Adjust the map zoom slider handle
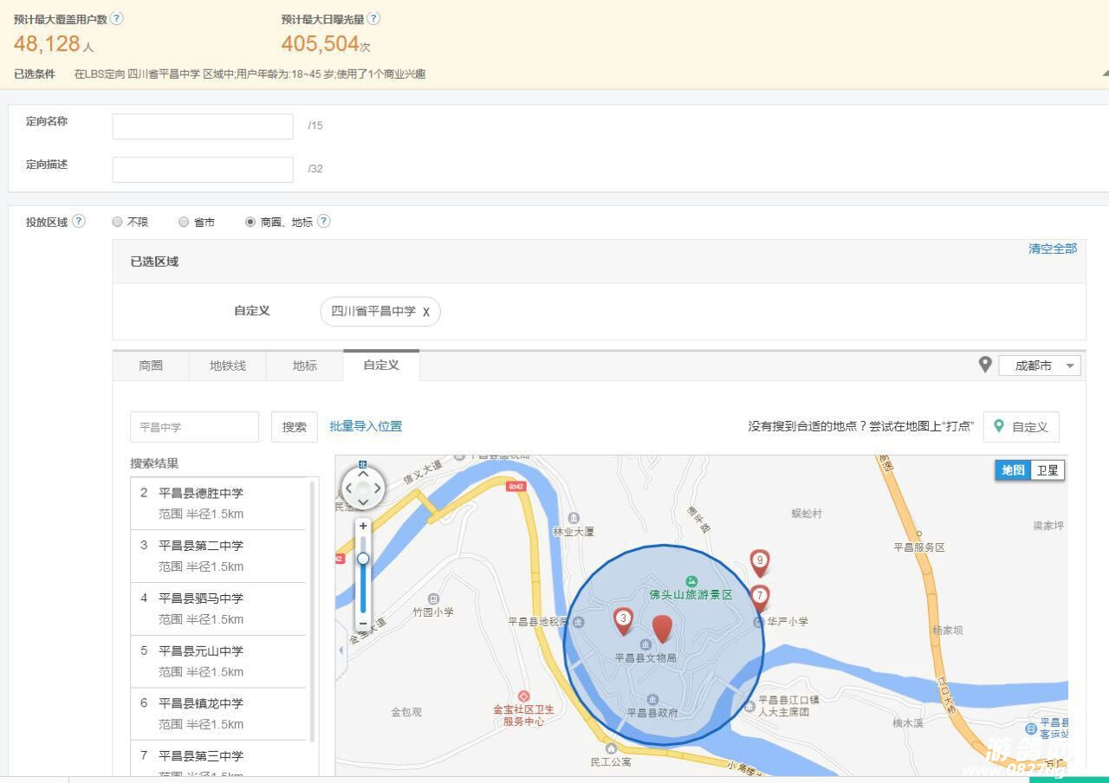The width and height of the screenshot is (1109, 783). point(363,559)
